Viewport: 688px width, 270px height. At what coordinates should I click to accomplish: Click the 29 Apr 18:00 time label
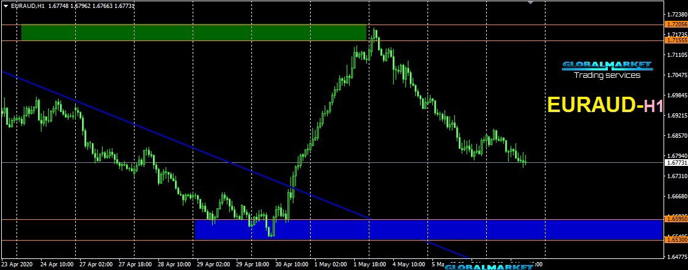(x=252, y=264)
